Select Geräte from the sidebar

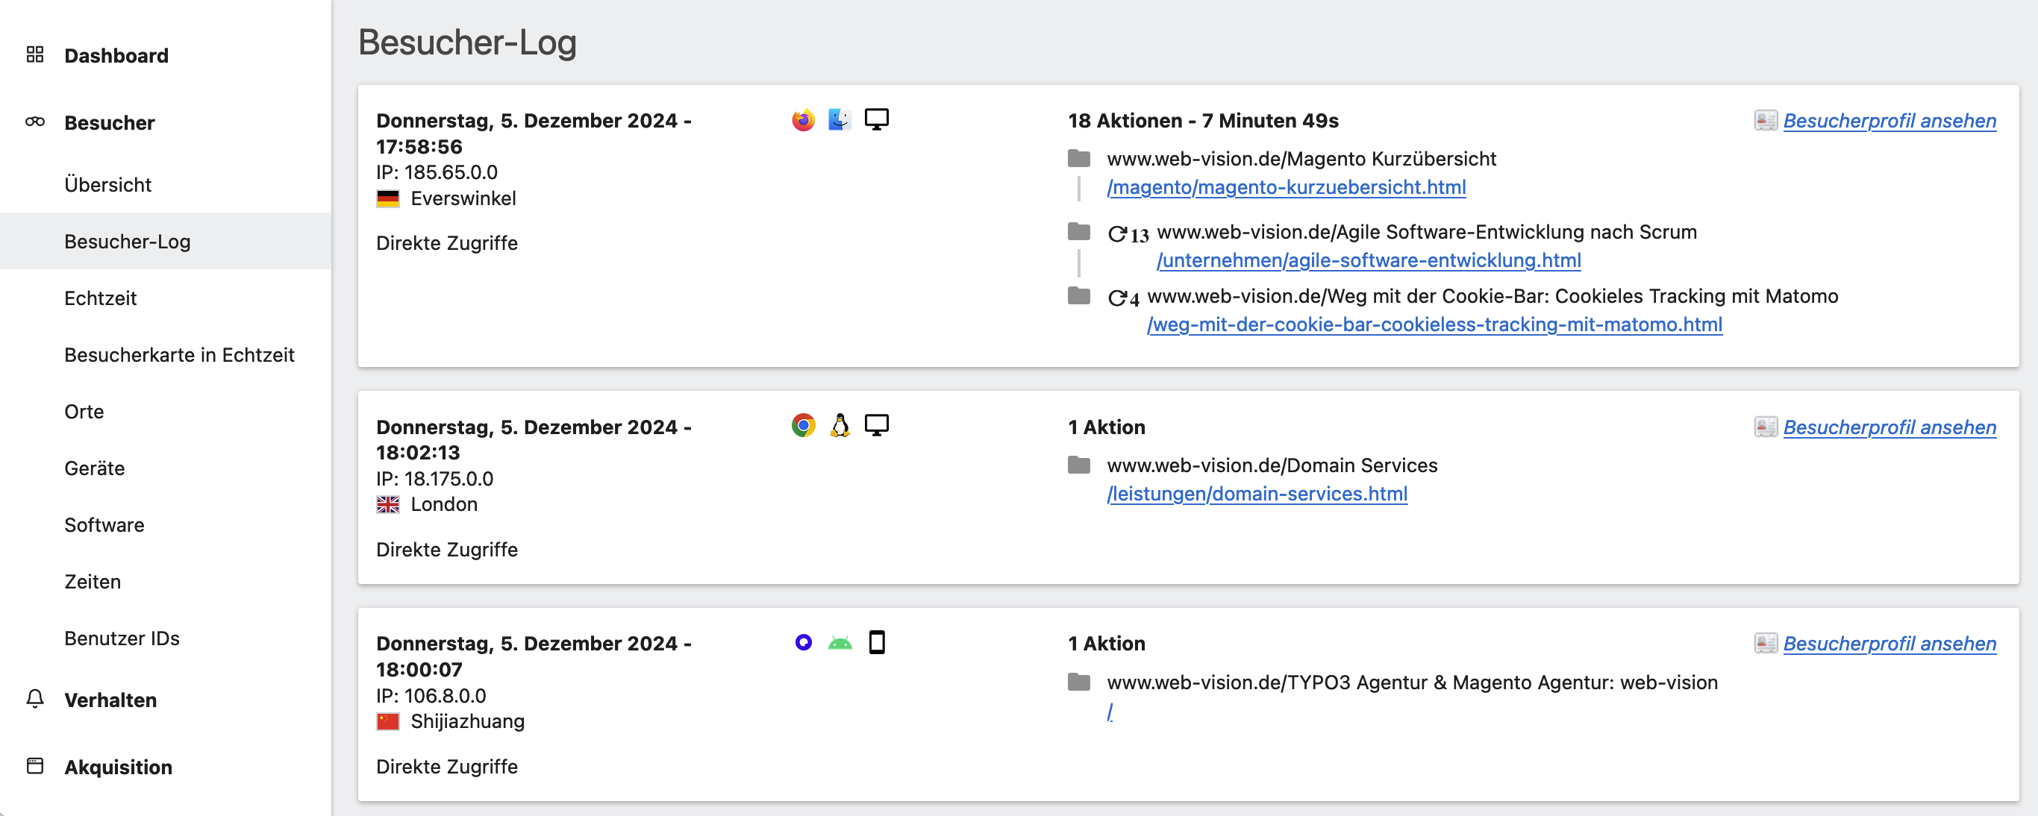point(94,468)
